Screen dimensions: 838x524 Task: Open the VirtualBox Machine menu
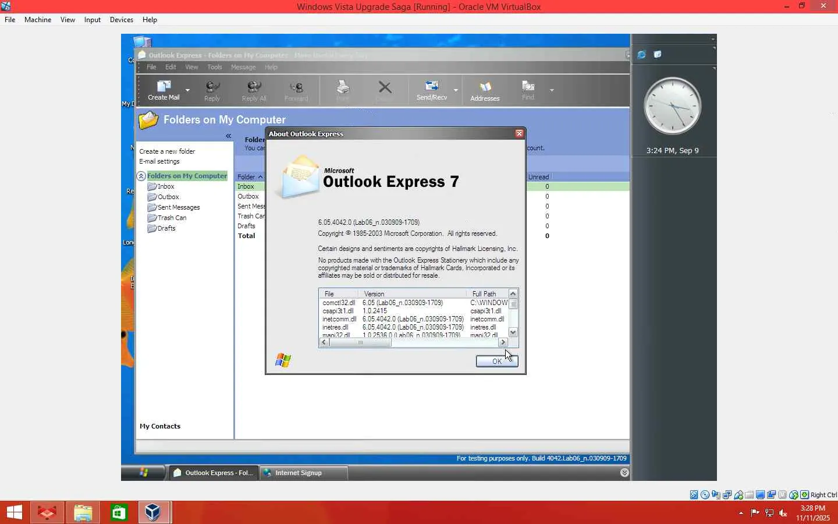coord(38,20)
